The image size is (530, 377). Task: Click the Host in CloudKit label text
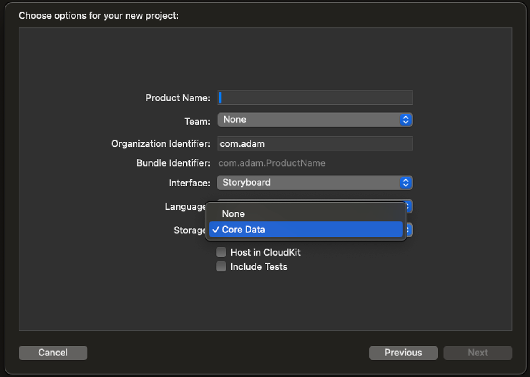click(x=265, y=252)
